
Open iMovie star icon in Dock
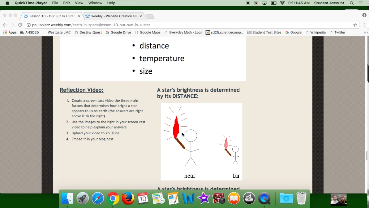(x=204, y=198)
